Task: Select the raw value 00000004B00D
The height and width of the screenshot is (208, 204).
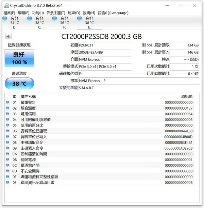Action: click(178, 137)
